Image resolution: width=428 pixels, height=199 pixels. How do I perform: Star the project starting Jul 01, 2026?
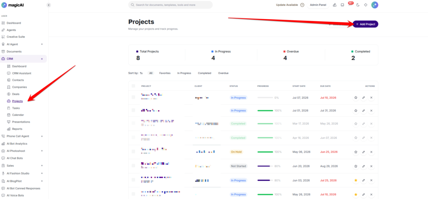click(356, 111)
